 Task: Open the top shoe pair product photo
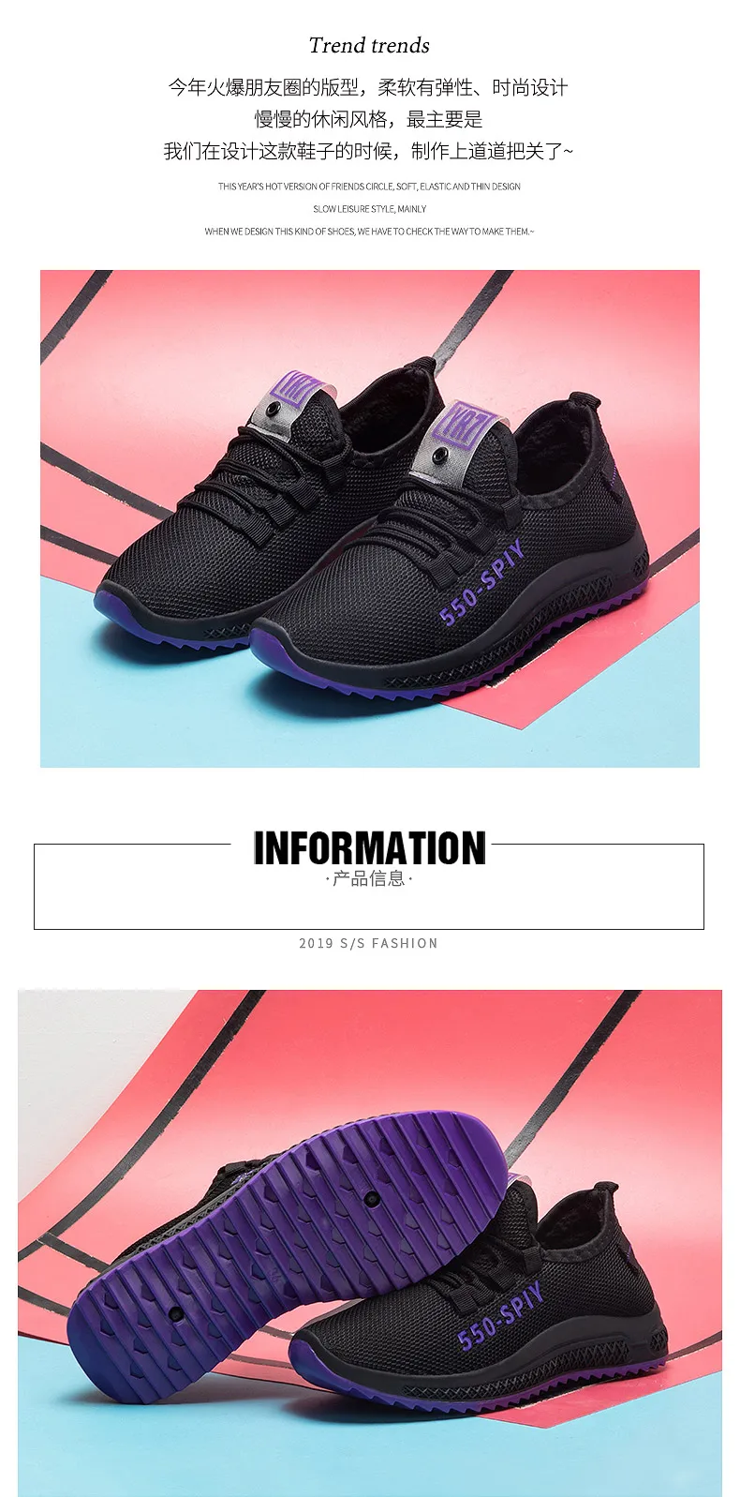tap(370, 518)
